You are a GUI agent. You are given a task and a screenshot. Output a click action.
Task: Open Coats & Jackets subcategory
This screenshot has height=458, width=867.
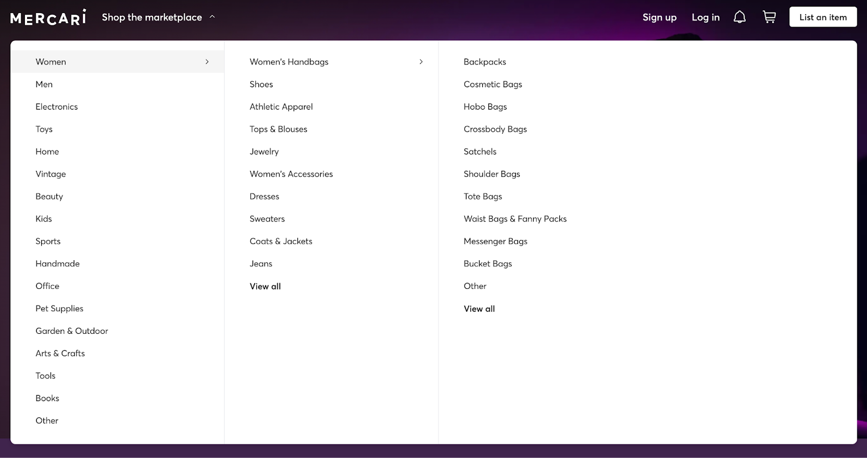(281, 241)
